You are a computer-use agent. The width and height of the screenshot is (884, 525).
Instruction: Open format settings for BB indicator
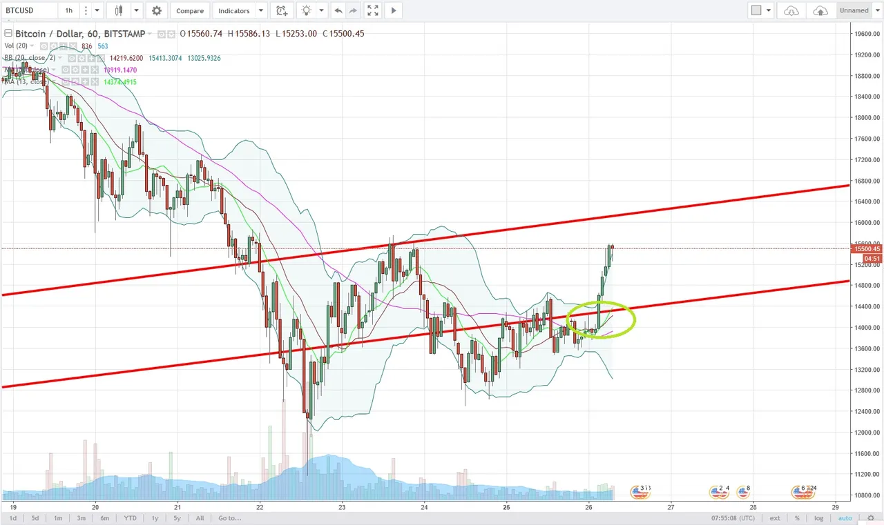click(x=81, y=58)
